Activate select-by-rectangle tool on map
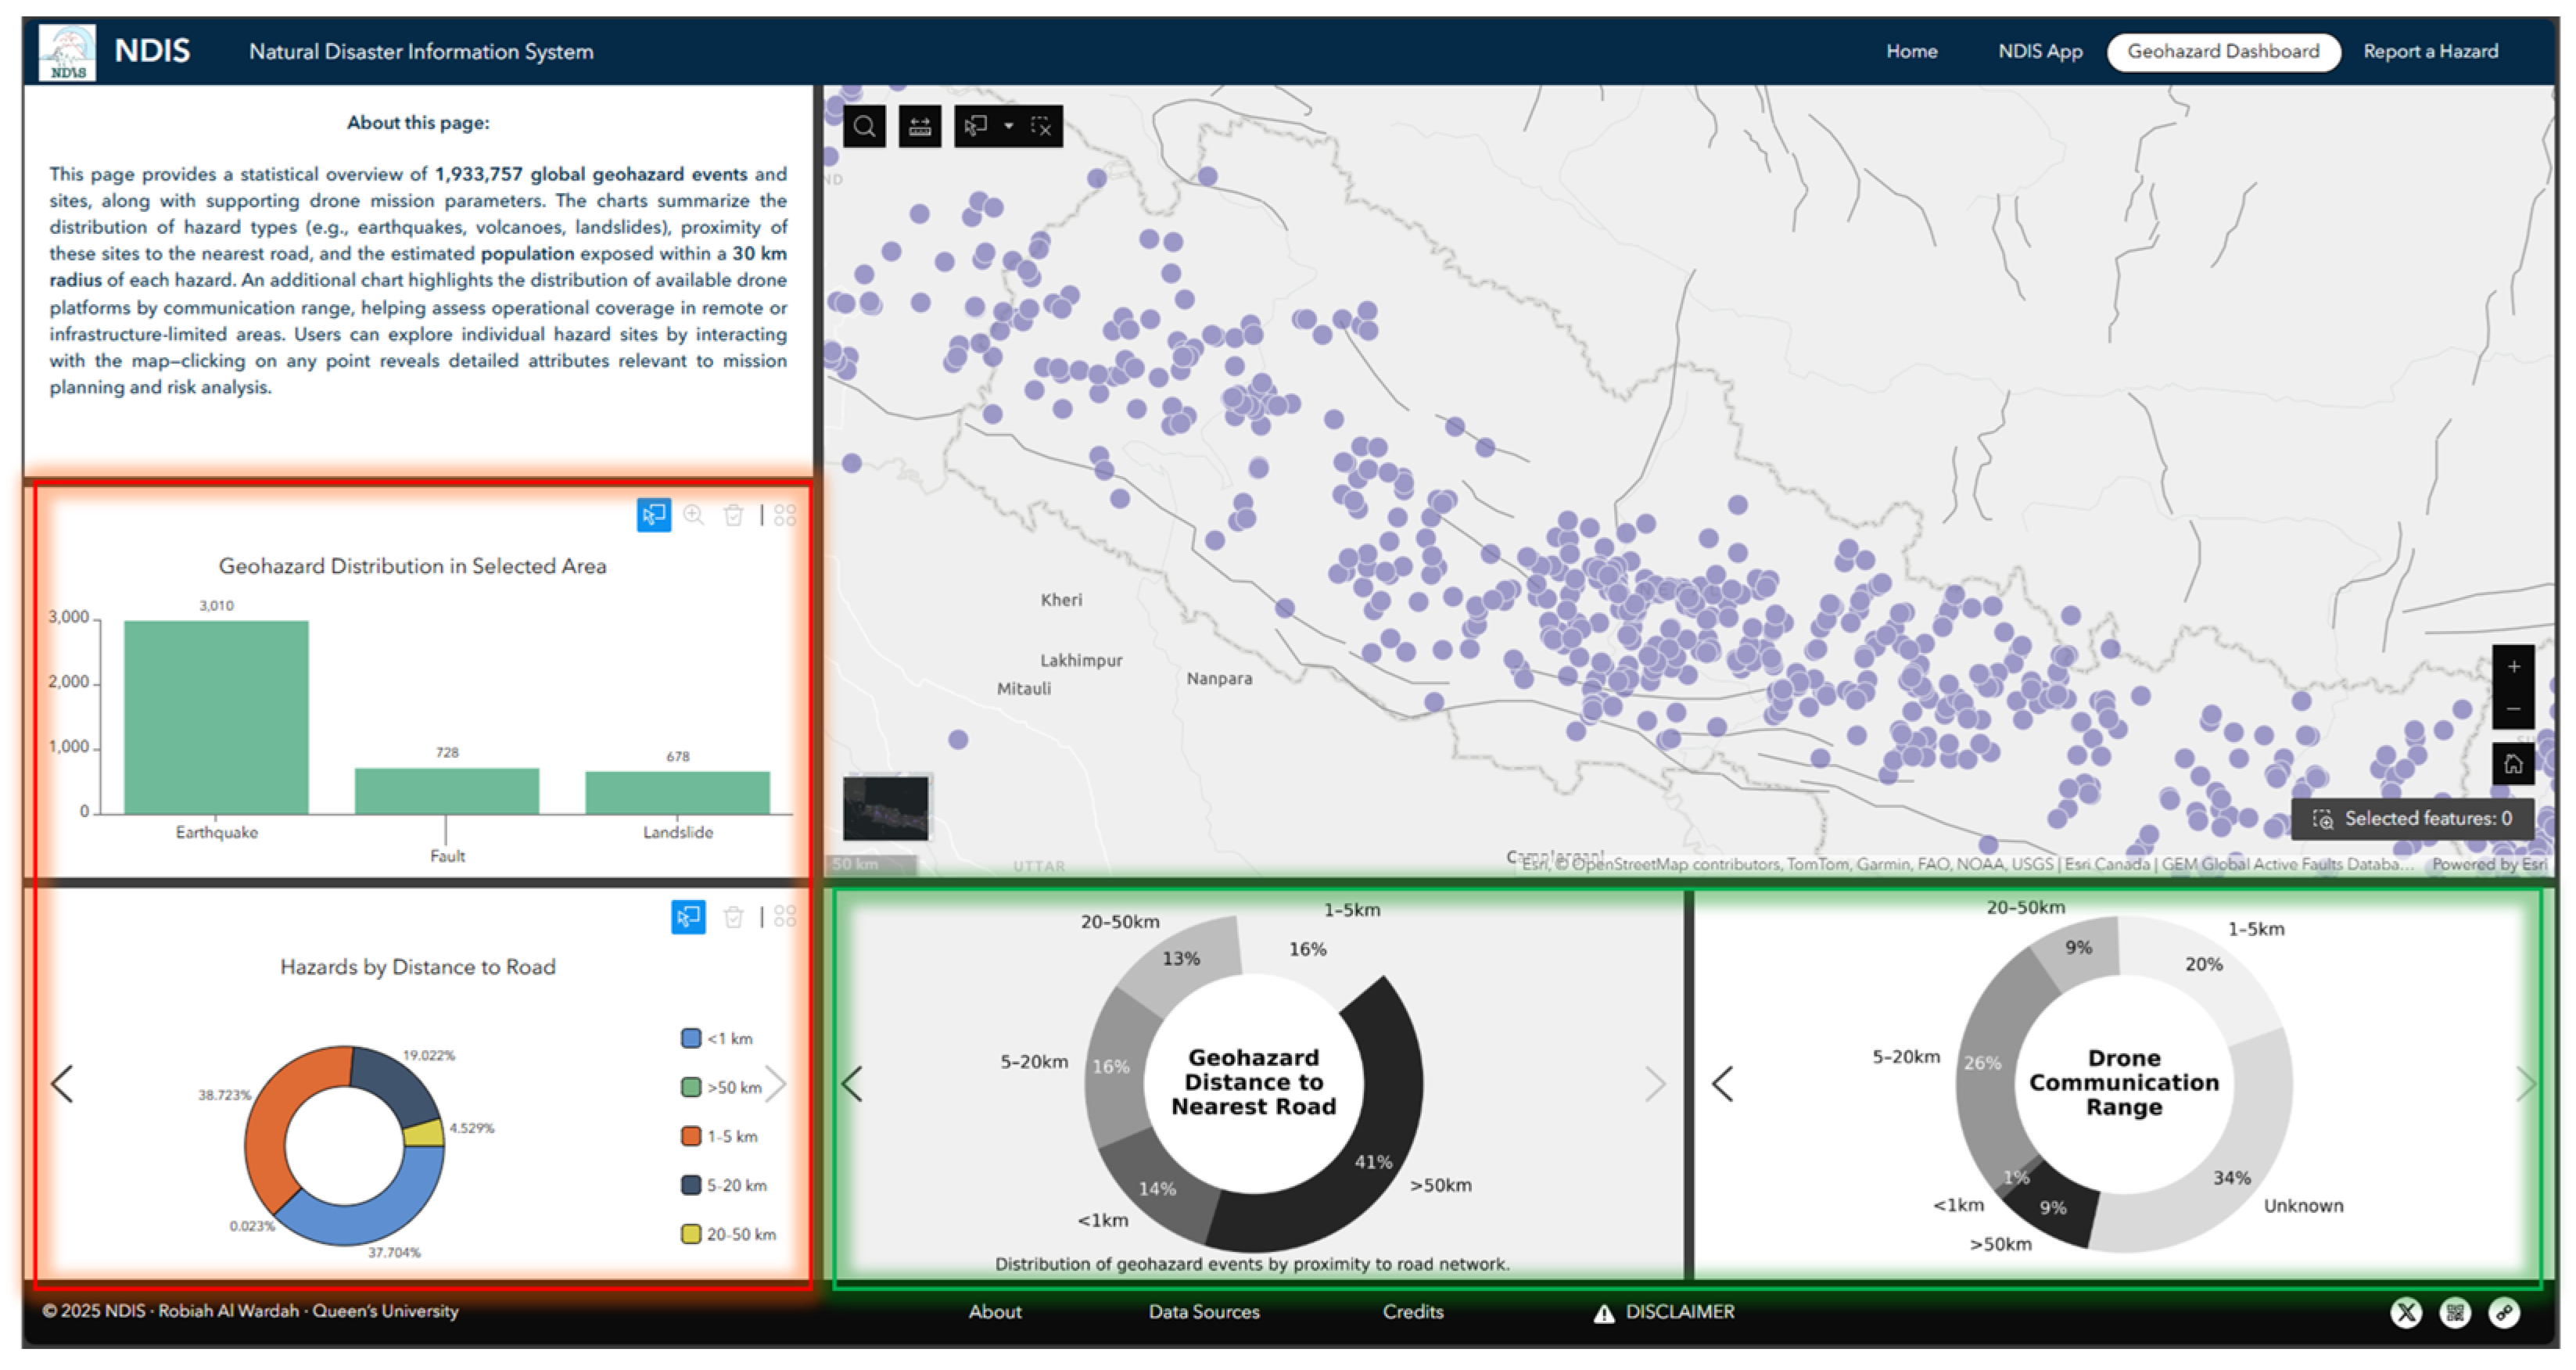The width and height of the screenshot is (2576, 1370). [976, 127]
